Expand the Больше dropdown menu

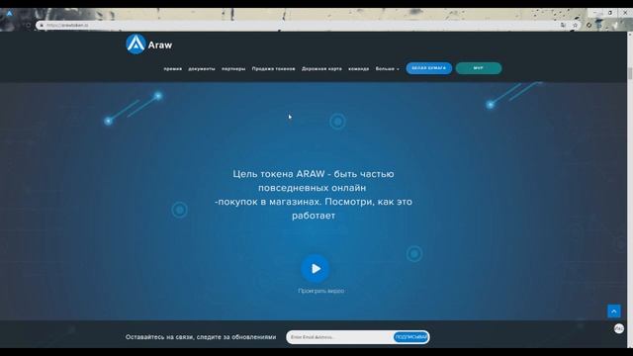click(x=387, y=69)
